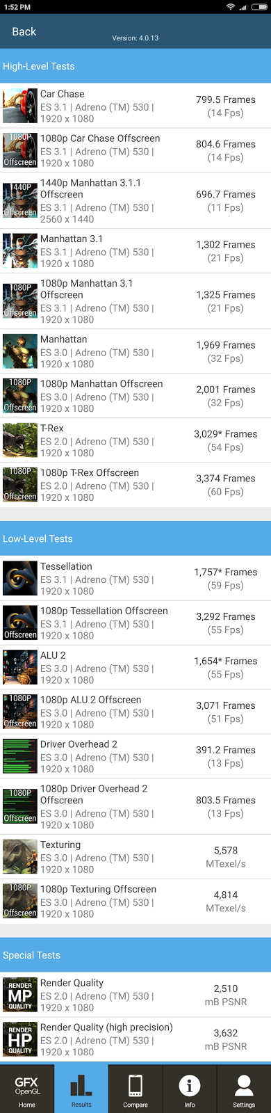271x1113 pixels.
Task: Open 1080p Texturing Offscreen row
Action: point(135,902)
